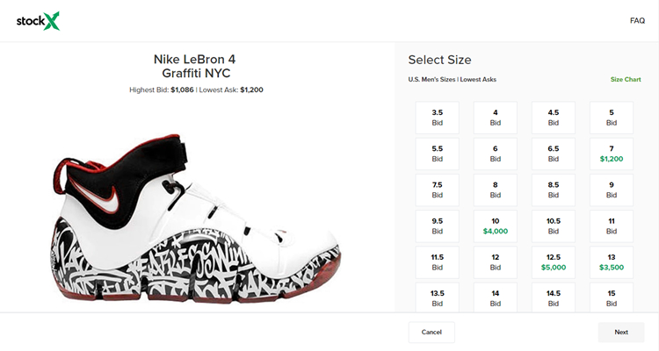Pick size 11 Bid option
This screenshot has width=659, height=351.
pos(611,226)
